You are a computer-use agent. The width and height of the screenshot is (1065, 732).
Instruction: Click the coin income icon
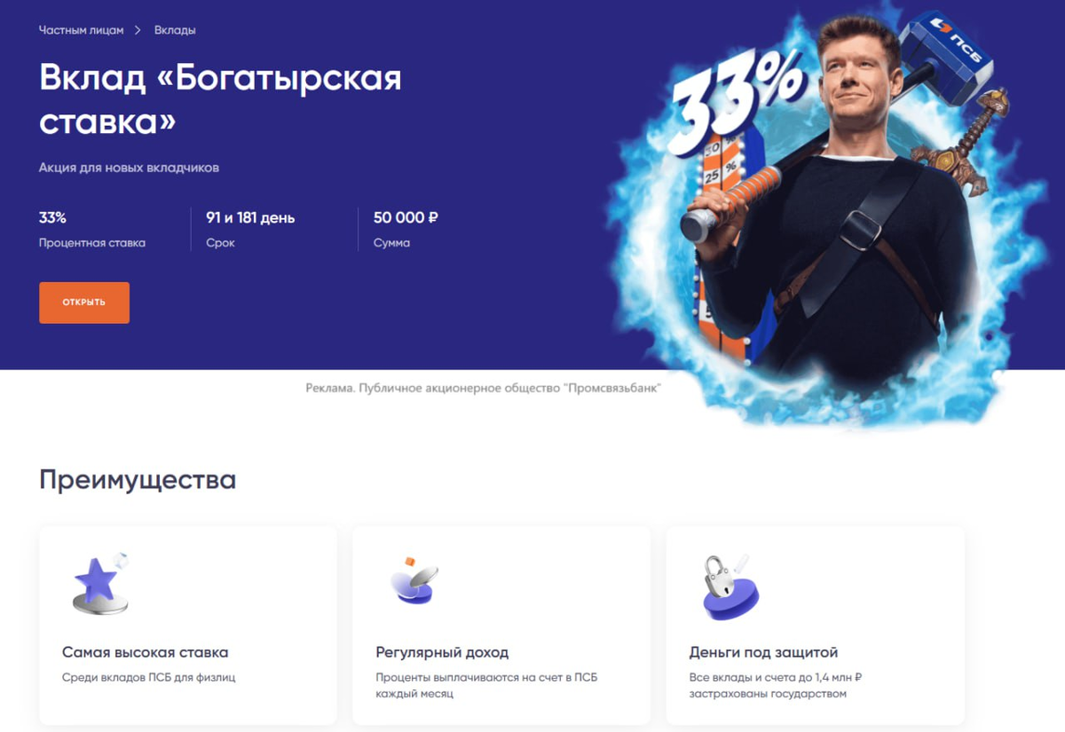pos(415,581)
